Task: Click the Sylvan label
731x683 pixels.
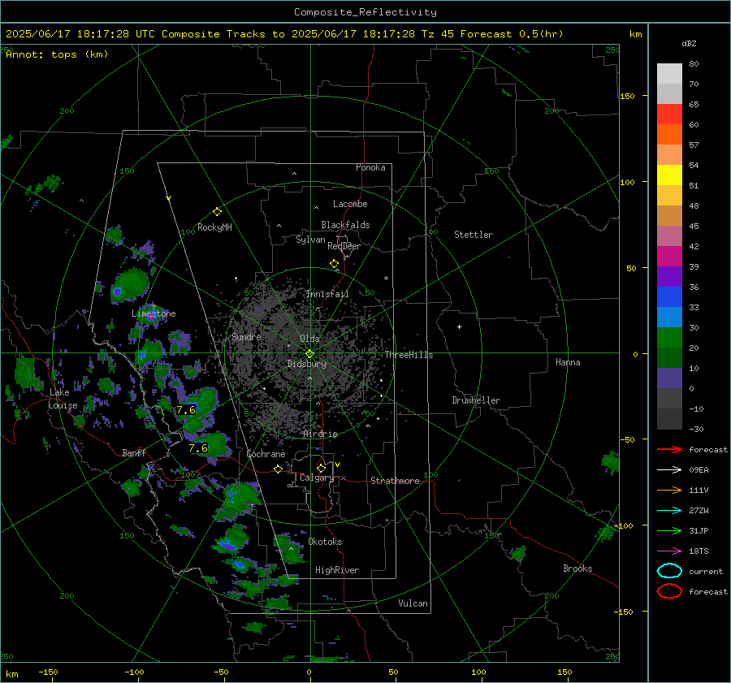Action: pyautogui.click(x=310, y=240)
